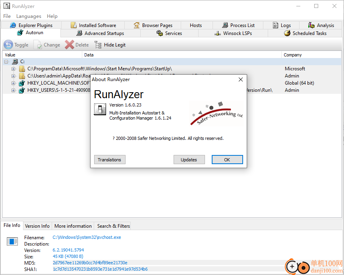
Task: Click the MD5 hash value
Action: 90,263
